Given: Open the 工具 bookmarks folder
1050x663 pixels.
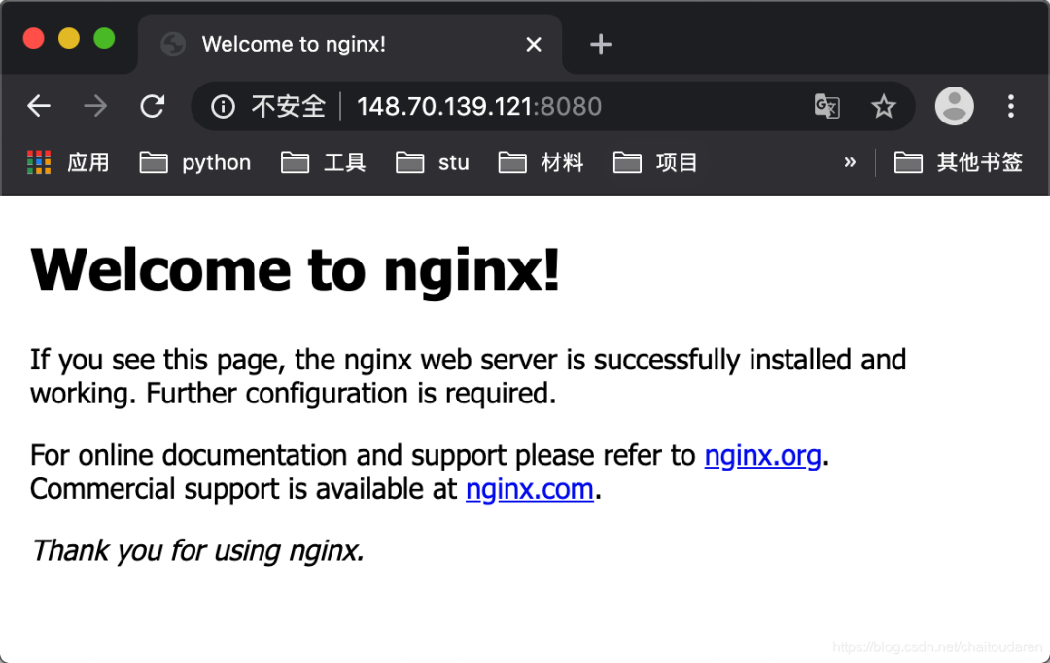Looking at the screenshot, I should (324, 162).
